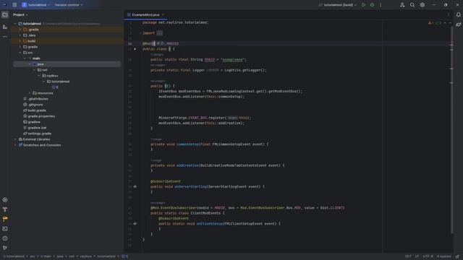This screenshot has width=463, height=260.
Task: Open the Build hammer tool window
Action: (5, 209)
